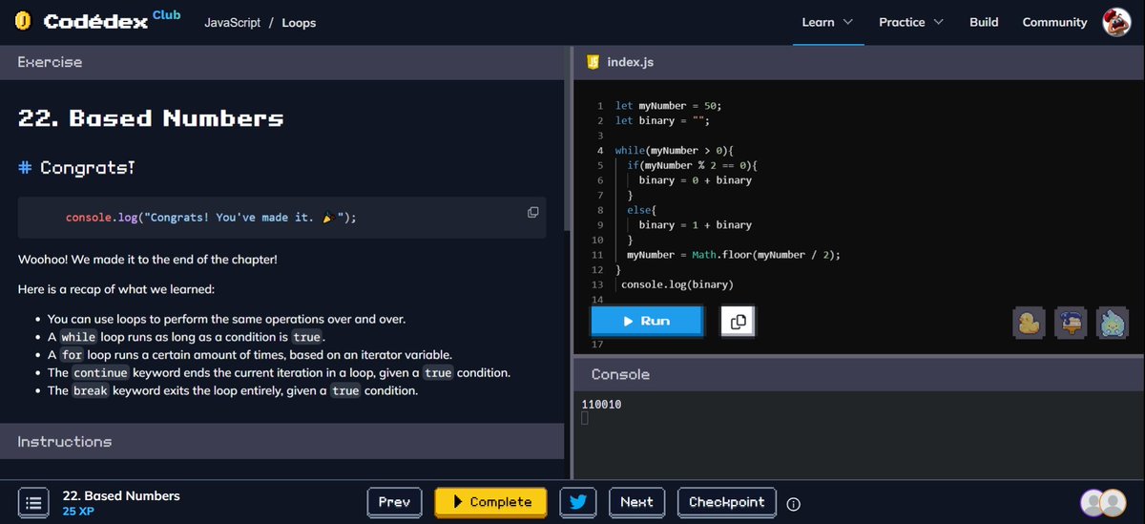Go to JavaScript breadcrumb
1145x524 pixels.
pos(232,22)
